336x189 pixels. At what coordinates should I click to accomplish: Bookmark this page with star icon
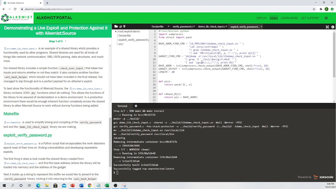coord(314,9)
